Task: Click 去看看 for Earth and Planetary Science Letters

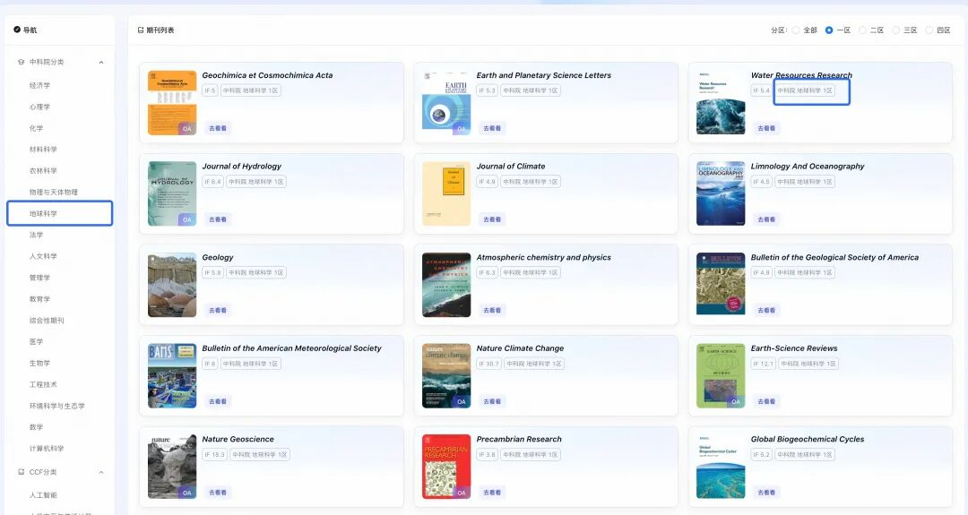Action: pos(492,128)
